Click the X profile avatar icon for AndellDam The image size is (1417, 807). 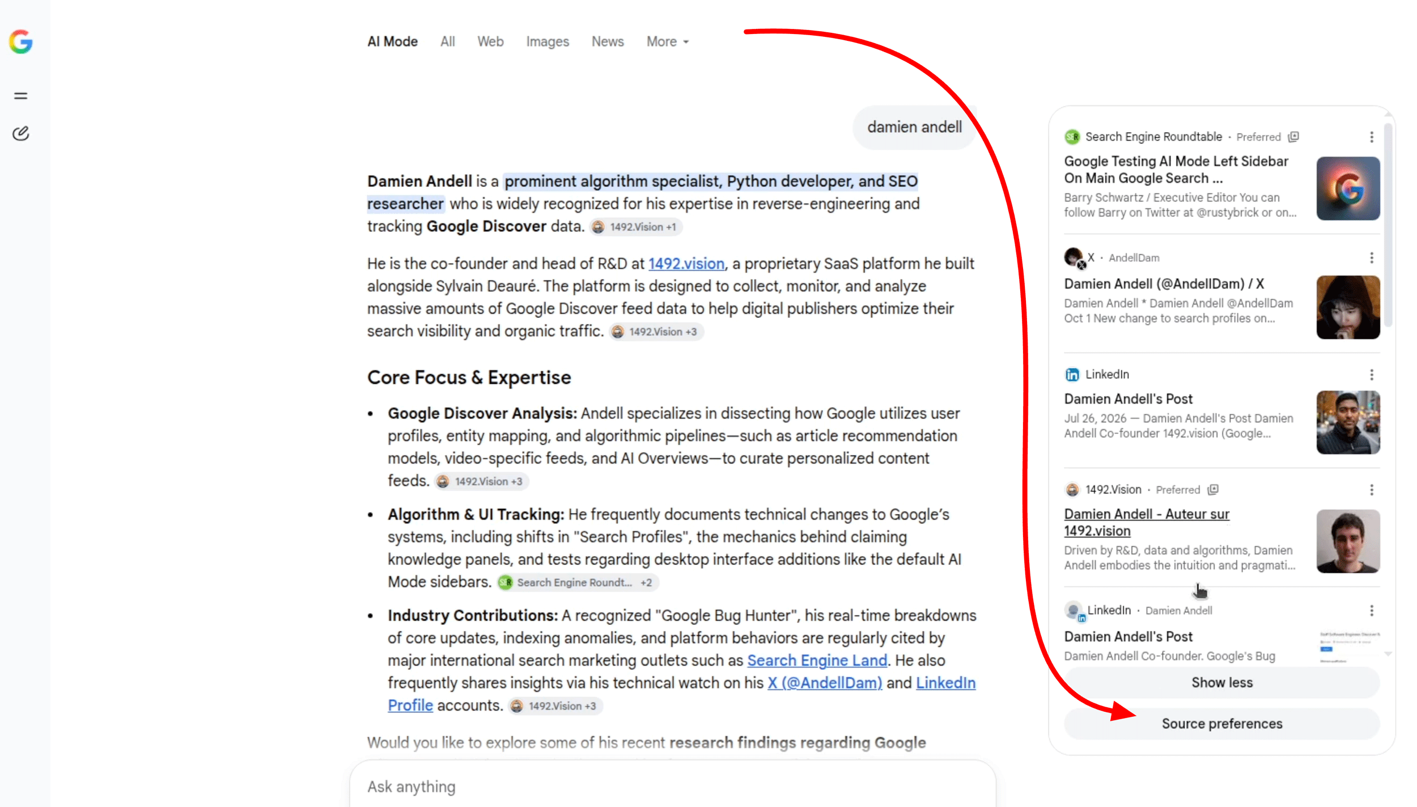coord(1074,258)
